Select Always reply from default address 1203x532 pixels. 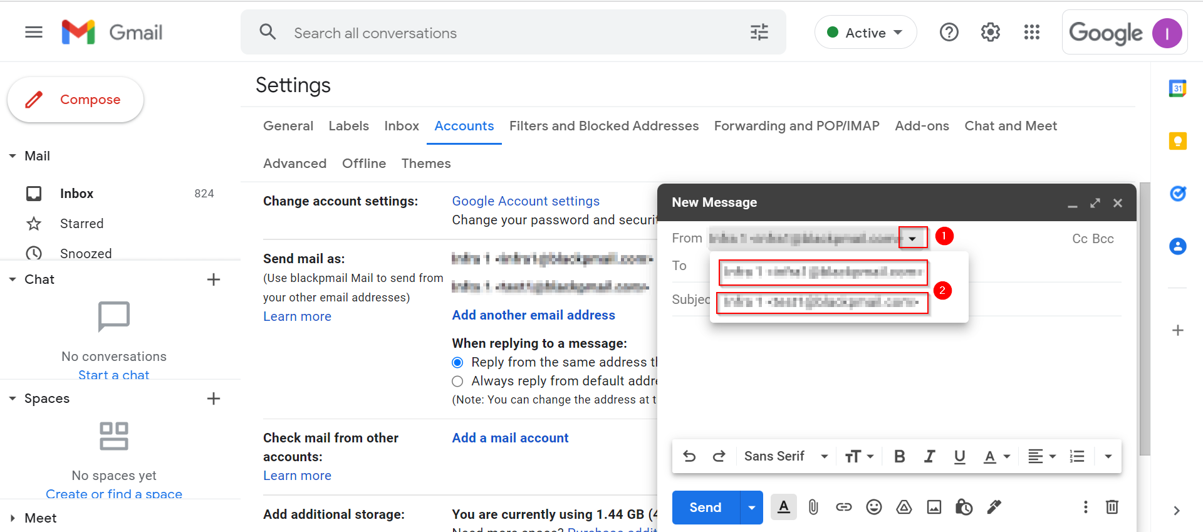(x=458, y=381)
